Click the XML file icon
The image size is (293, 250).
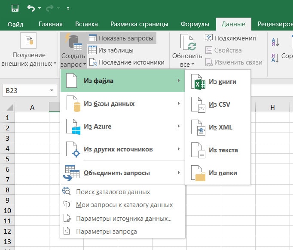[x=198, y=128]
